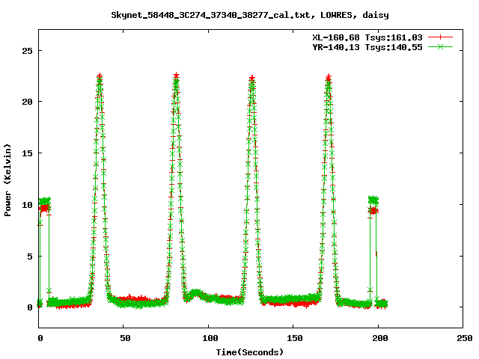Click the x-axis tick label 150

tap(295, 338)
